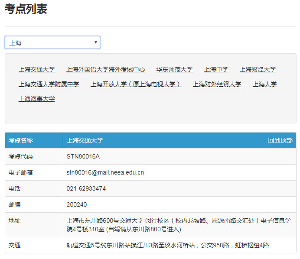The width and height of the screenshot is (300, 259).
Task: Open the 上海大学 link
Action: [x=264, y=84]
